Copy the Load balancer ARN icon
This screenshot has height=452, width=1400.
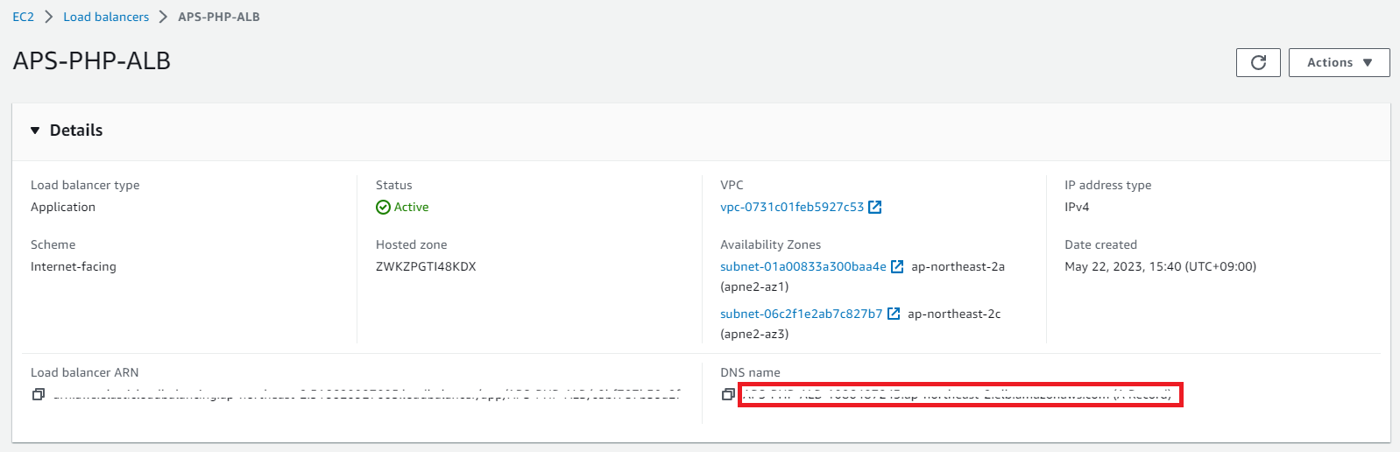39,394
